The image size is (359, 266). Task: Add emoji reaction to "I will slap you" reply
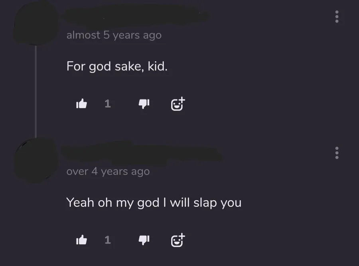click(x=178, y=240)
